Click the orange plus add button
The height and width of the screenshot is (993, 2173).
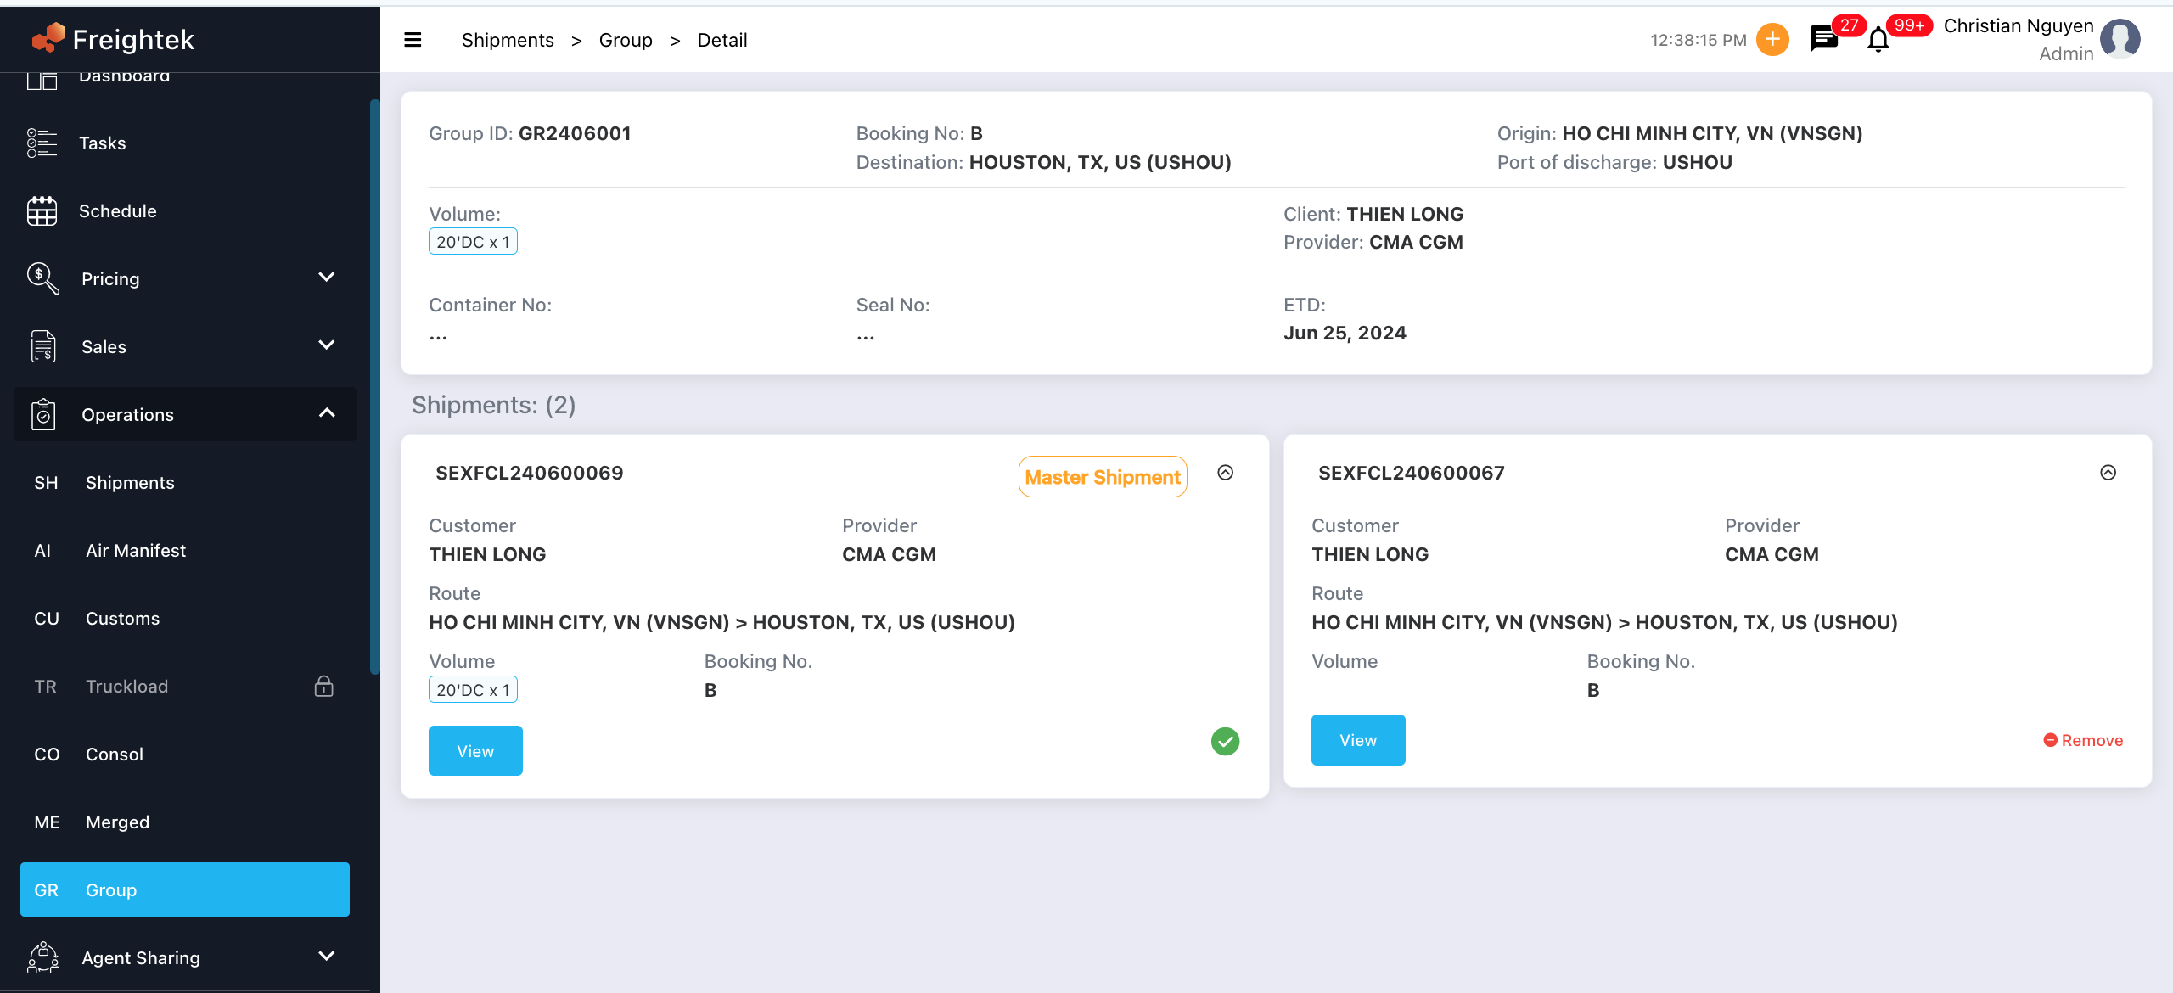pyautogui.click(x=1772, y=40)
